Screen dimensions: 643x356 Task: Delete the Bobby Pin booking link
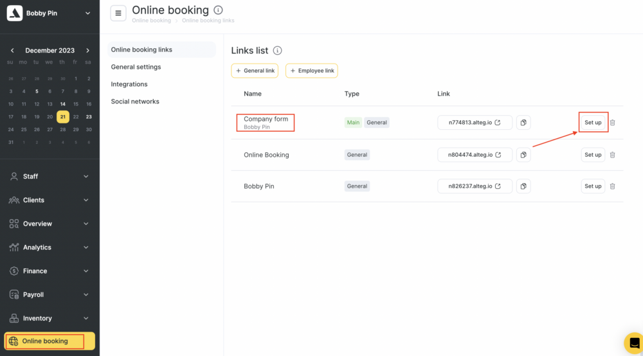coord(612,186)
